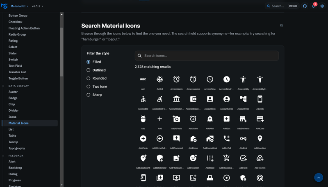This screenshot has height=187, width=328.
Task: Open the GitHub repository icon
Action: [305, 6]
